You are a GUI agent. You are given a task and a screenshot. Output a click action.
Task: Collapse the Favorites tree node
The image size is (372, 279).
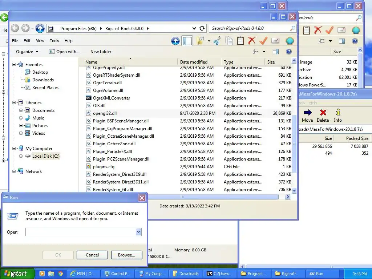[14, 65]
